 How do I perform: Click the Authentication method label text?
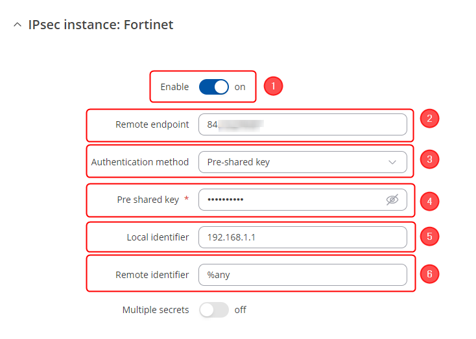tap(140, 162)
